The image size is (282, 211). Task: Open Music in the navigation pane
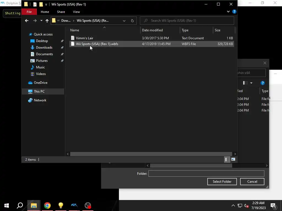point(40,67)
